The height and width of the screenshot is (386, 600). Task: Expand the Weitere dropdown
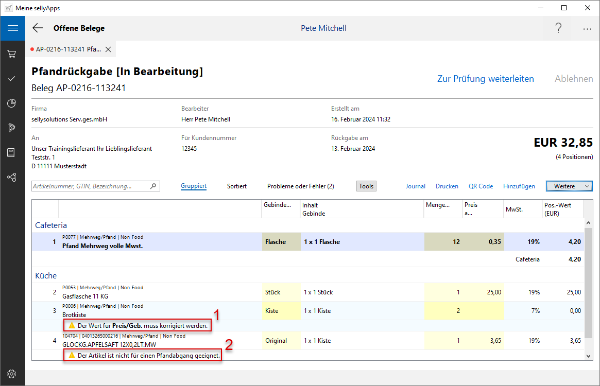coord(569,186)
